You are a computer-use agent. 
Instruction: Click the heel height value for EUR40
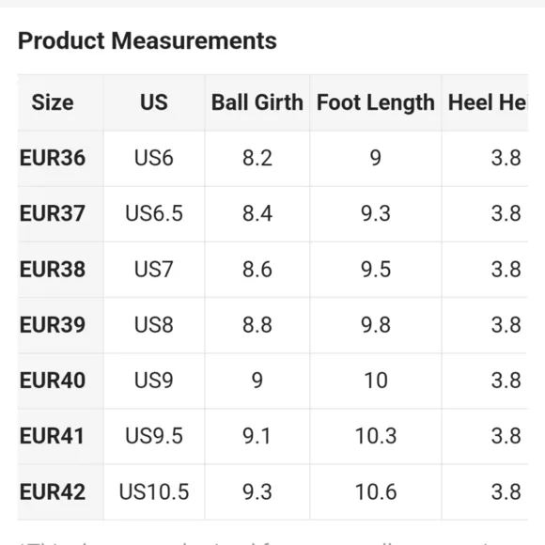click(506, 381)
